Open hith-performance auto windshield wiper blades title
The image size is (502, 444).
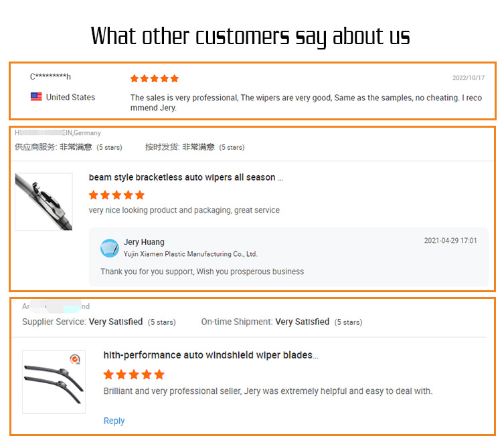(x=211, y=355)
